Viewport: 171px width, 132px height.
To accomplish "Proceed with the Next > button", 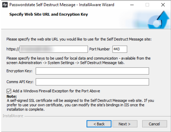I will tap(125, 124).
